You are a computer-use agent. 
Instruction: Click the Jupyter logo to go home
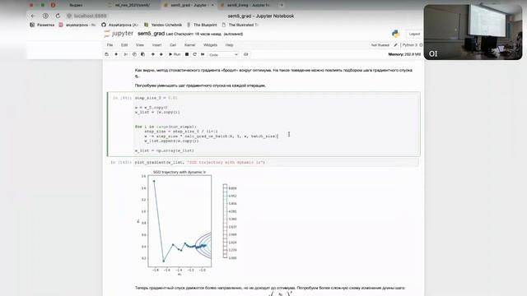[x=119, y=34]
